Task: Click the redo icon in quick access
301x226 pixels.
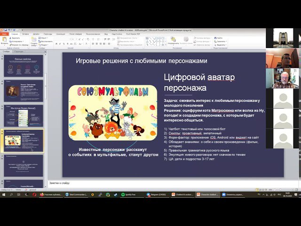Action: 14,30
